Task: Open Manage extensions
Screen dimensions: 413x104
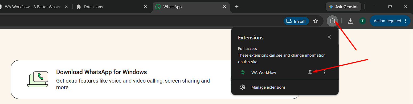Action: 285,87
